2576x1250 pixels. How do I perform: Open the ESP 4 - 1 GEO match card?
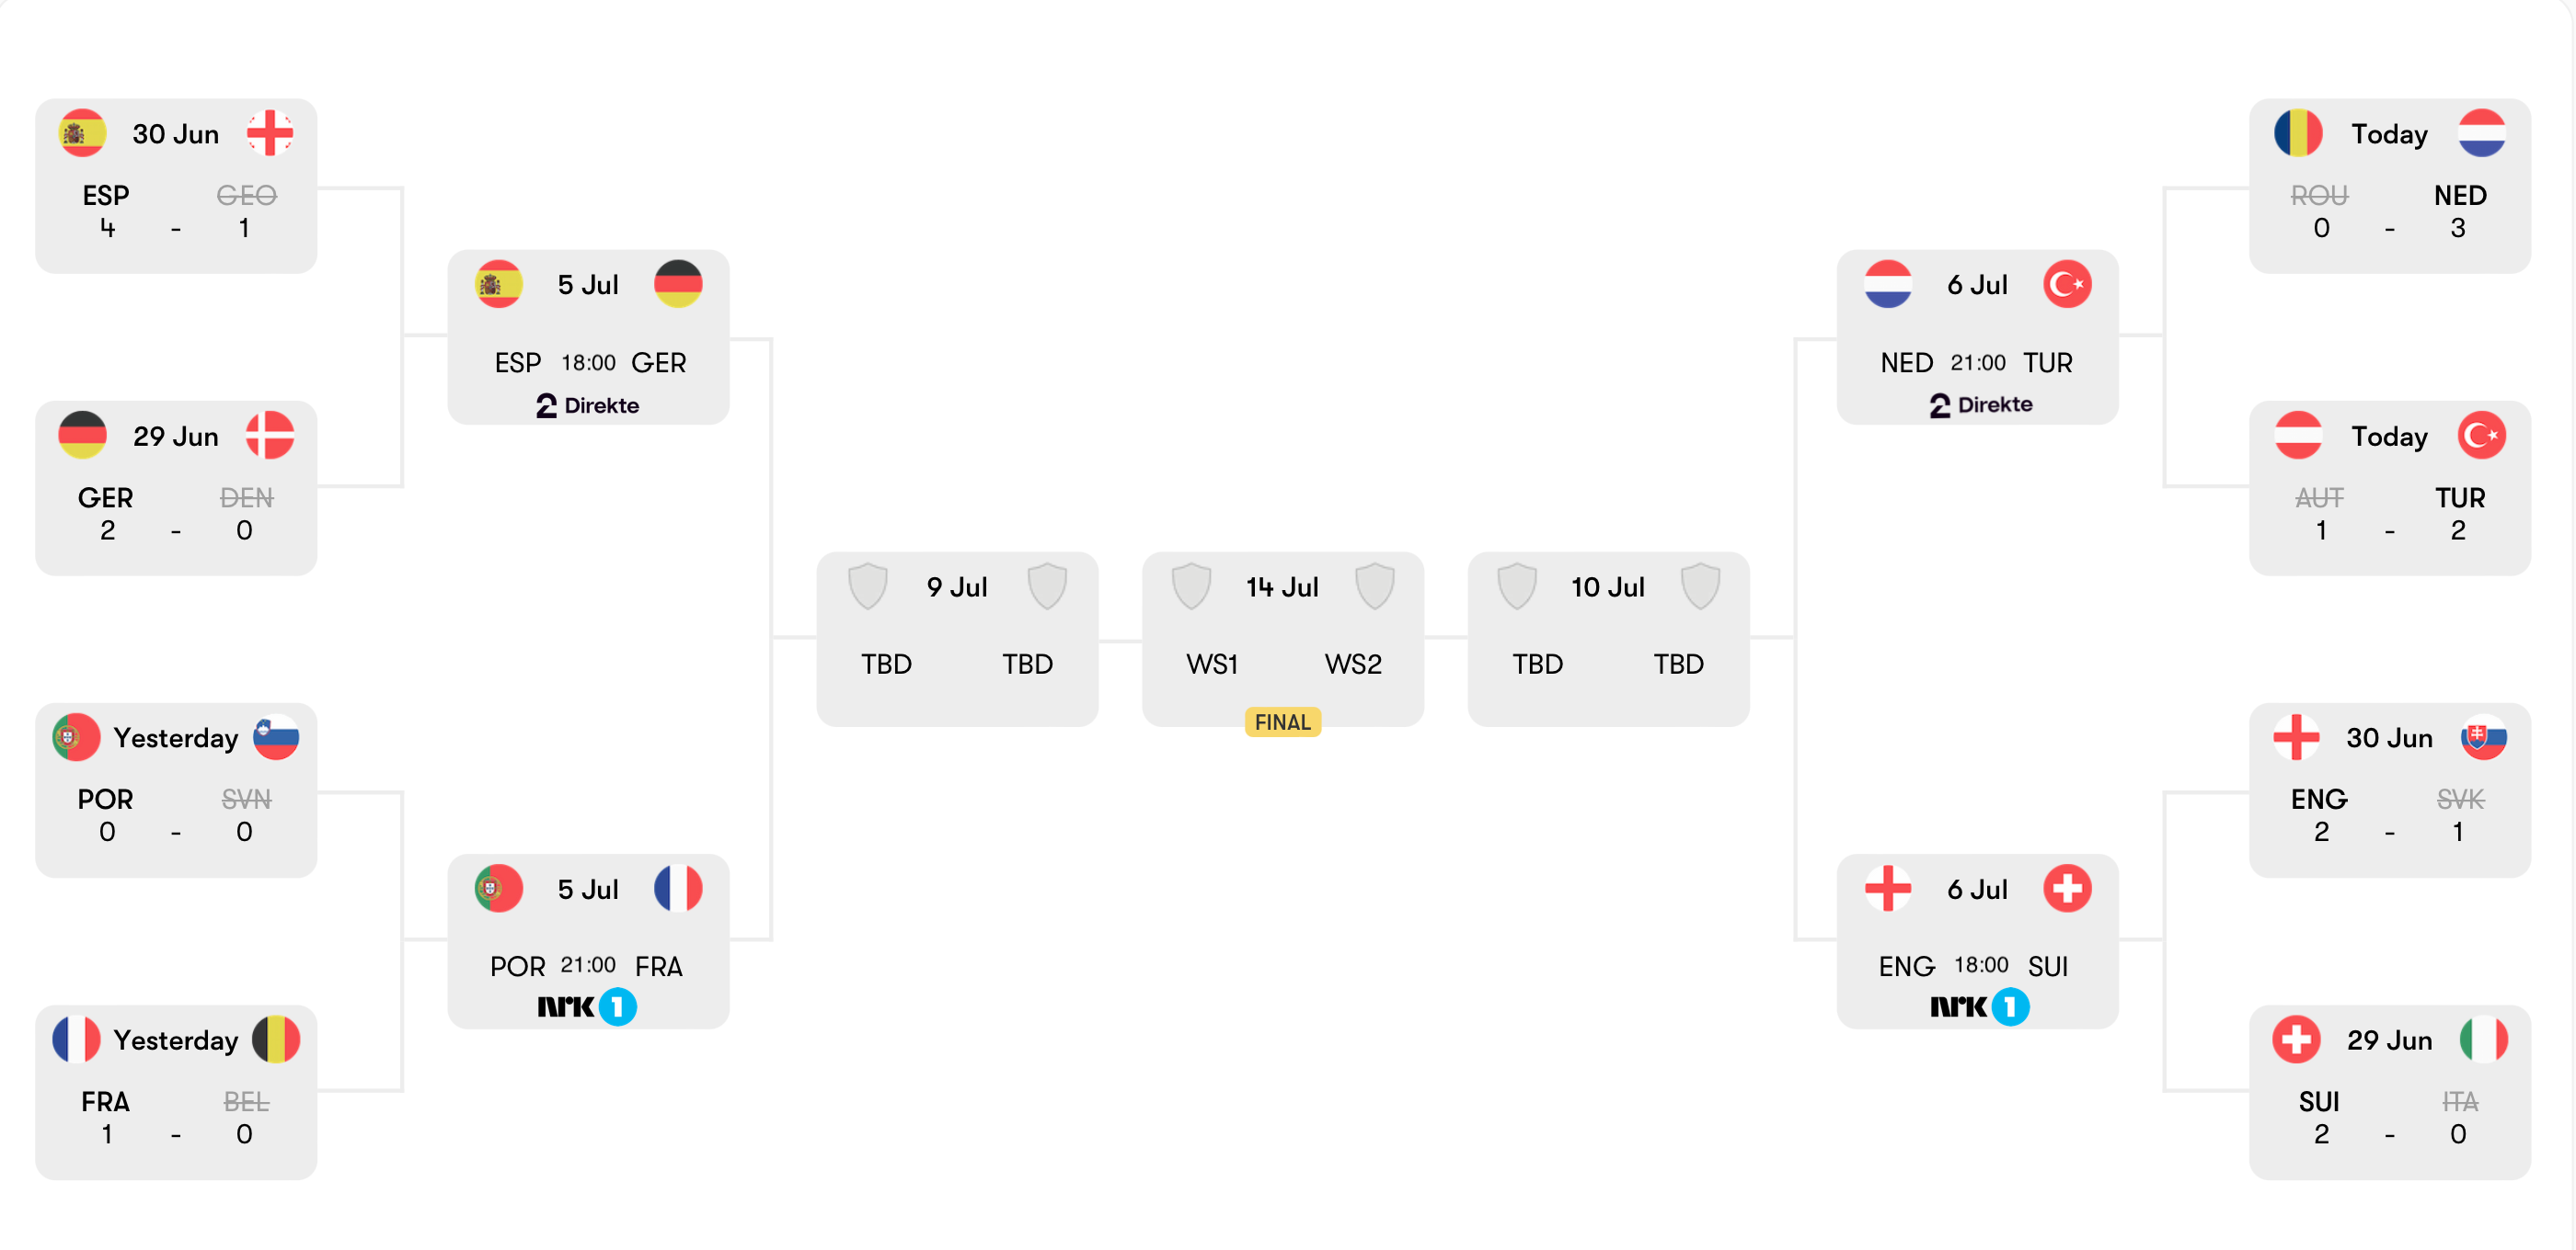pos(176,186)
